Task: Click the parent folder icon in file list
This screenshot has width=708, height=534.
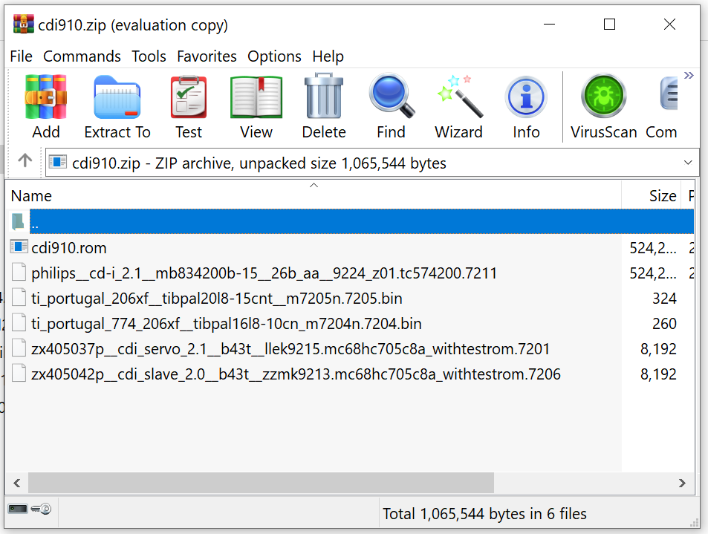Action: pyautogui.click(x=18, y=221)
